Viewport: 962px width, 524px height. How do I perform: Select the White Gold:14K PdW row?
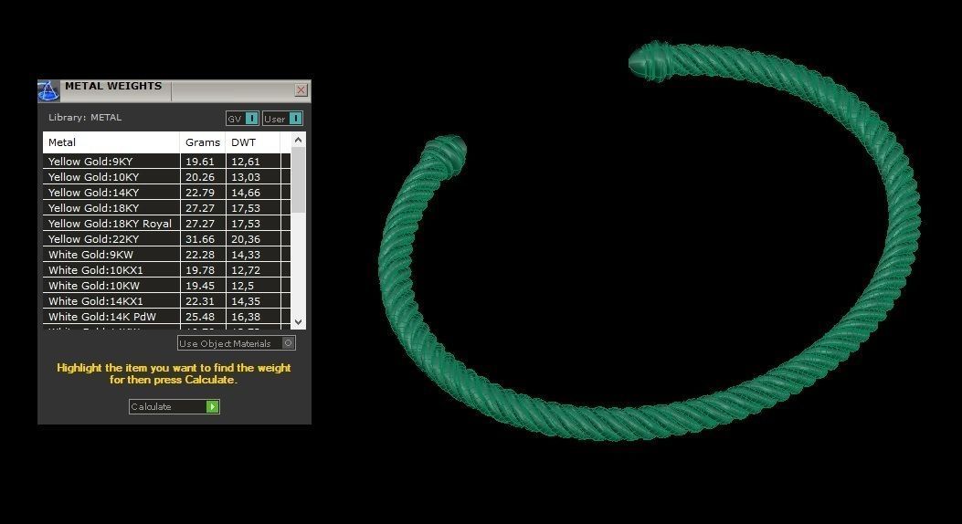tap(166, 316)
